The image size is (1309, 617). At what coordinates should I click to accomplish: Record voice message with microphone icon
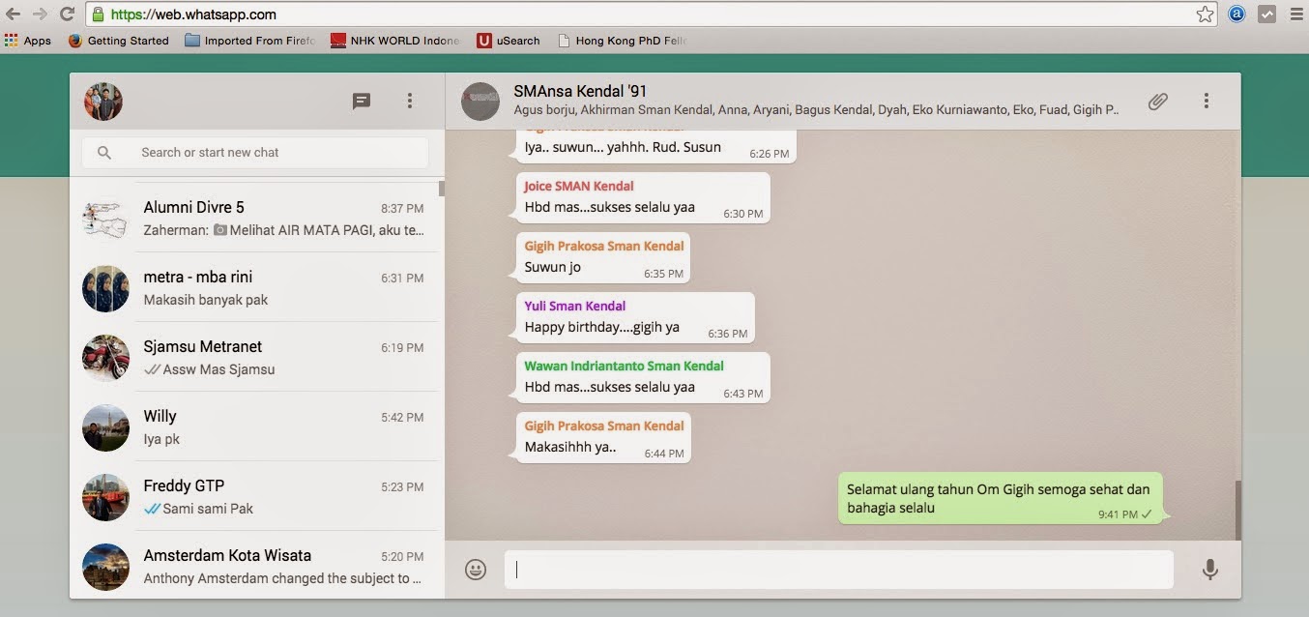pyautogui.click(x=1209, y=570)
